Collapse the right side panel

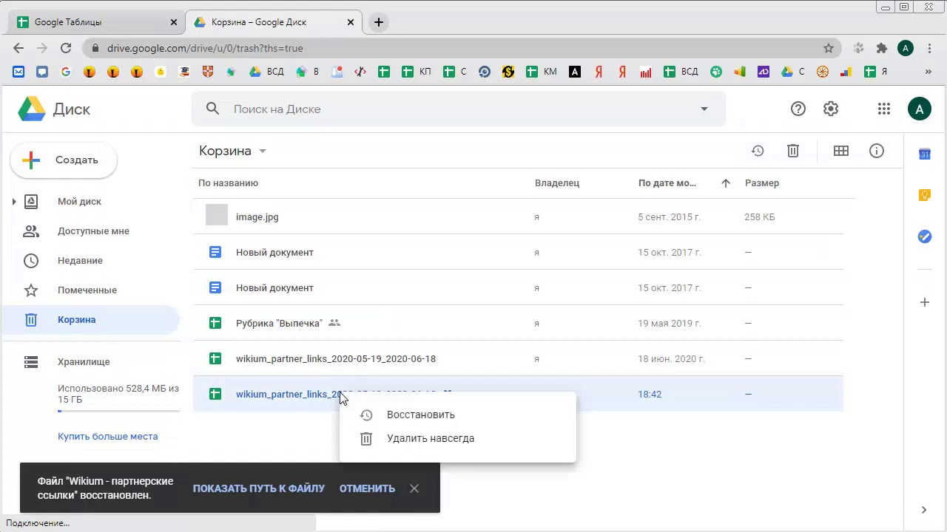(924, 510)
